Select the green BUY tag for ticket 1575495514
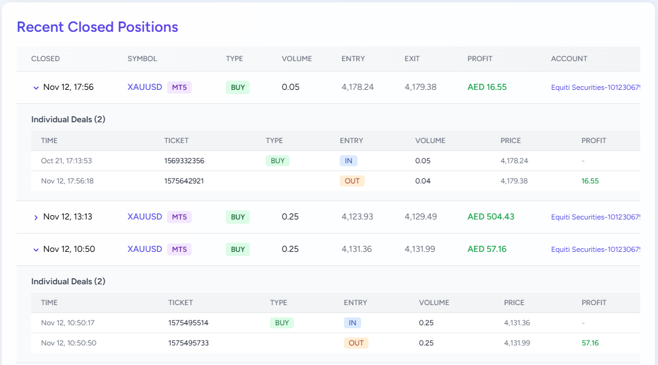658x365 pixels. (282, 322)
